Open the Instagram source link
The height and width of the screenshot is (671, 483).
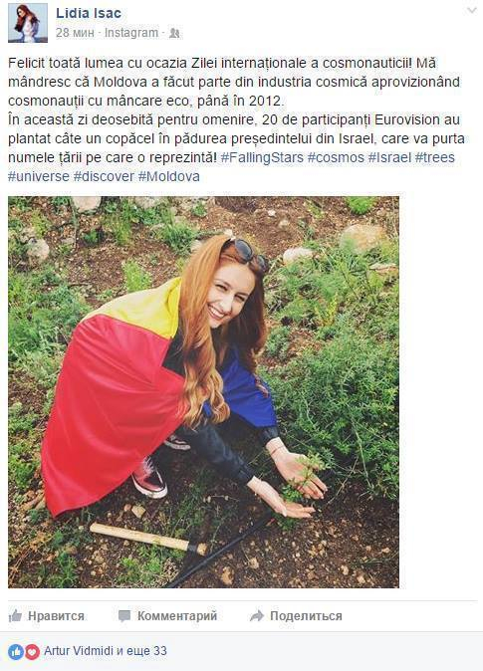coord(131,33)
